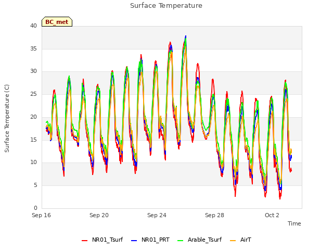Click the Sep 28 x-axis tick label
Image resolution: width=333 pixels, height=250 pixels.
pyautogui.click(x=214, y=215)
